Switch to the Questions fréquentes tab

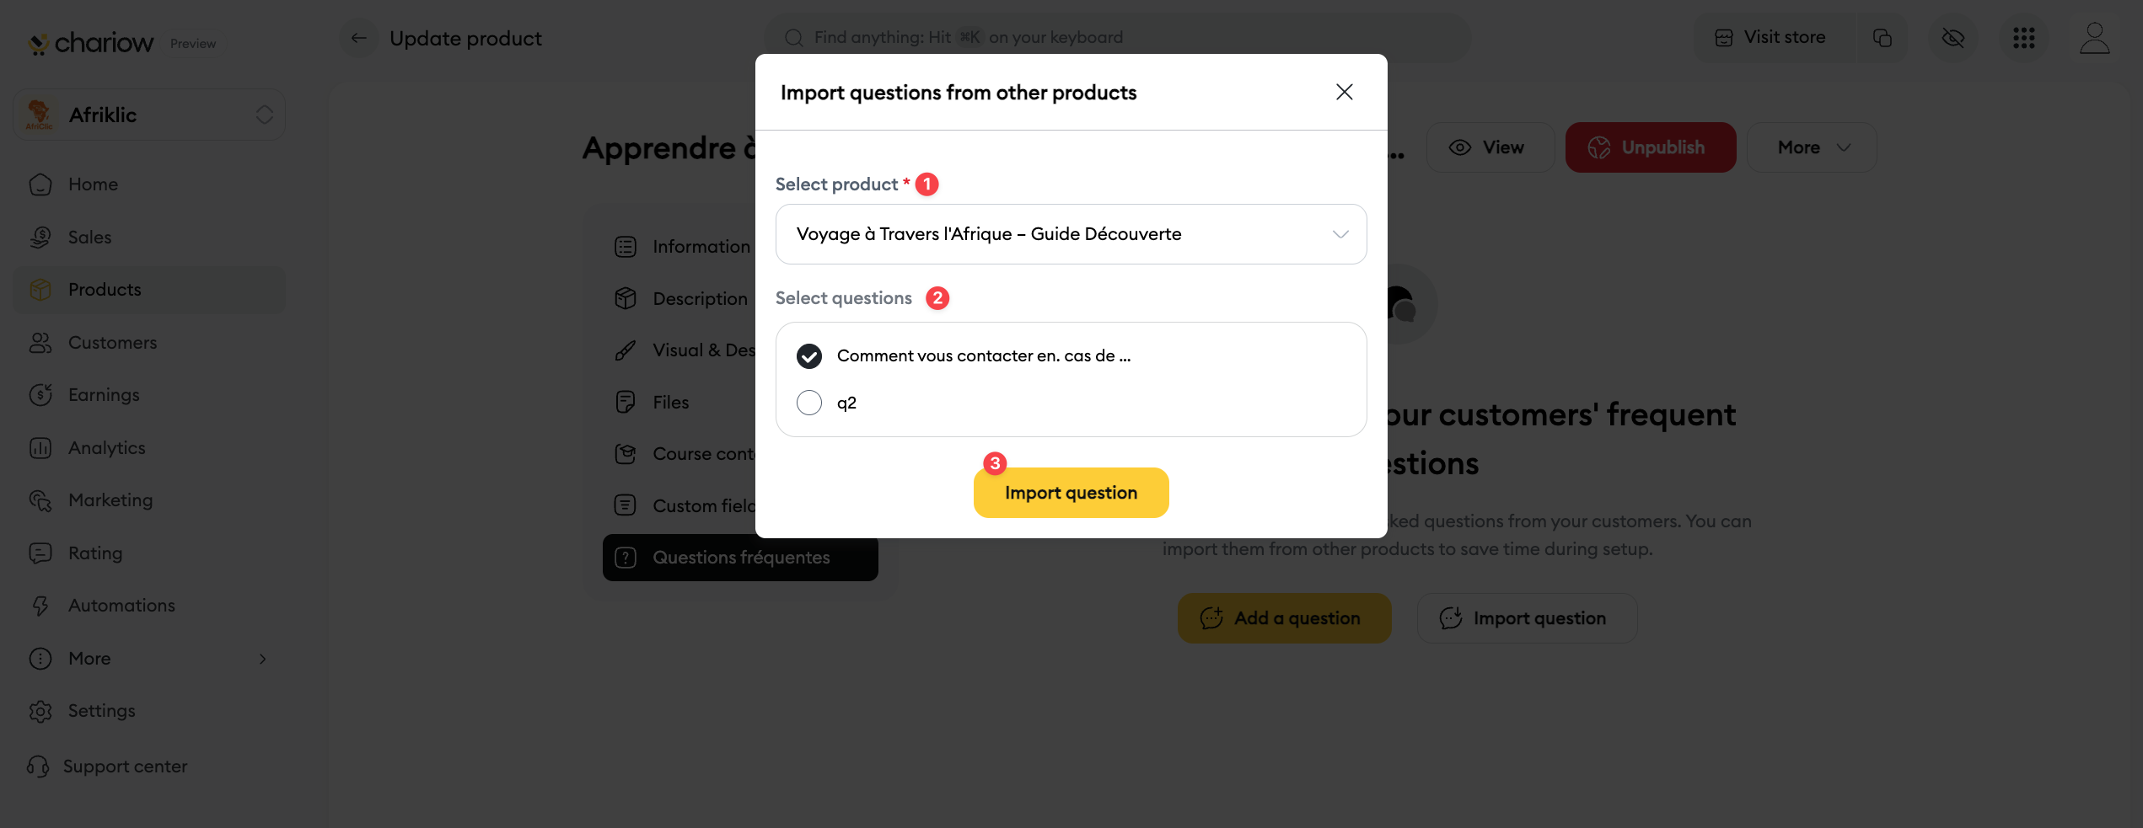point(740,558)
